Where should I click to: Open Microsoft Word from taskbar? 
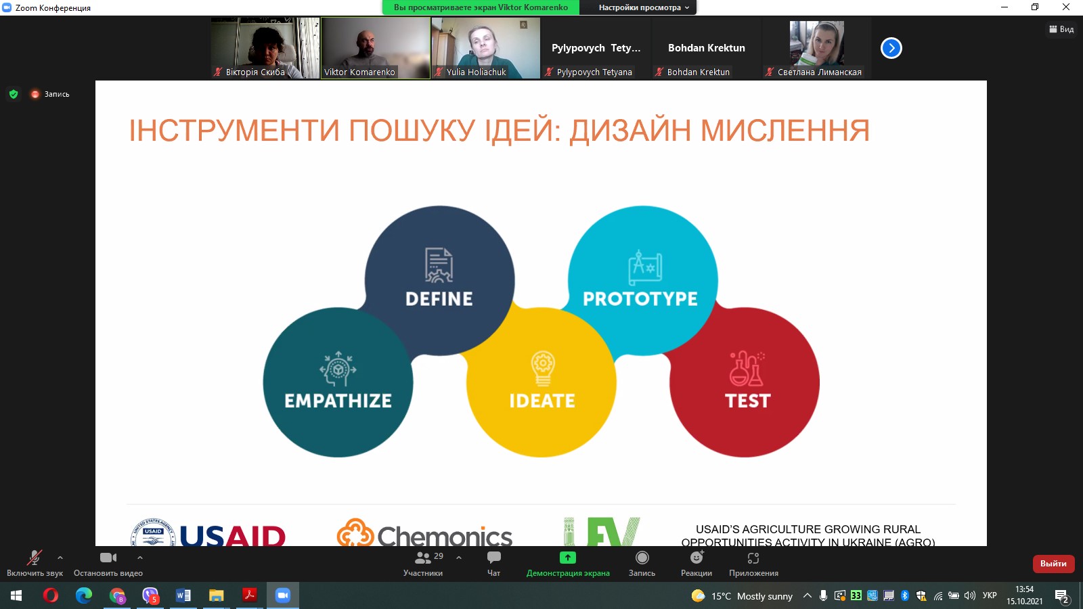click(x=183, y=595)
